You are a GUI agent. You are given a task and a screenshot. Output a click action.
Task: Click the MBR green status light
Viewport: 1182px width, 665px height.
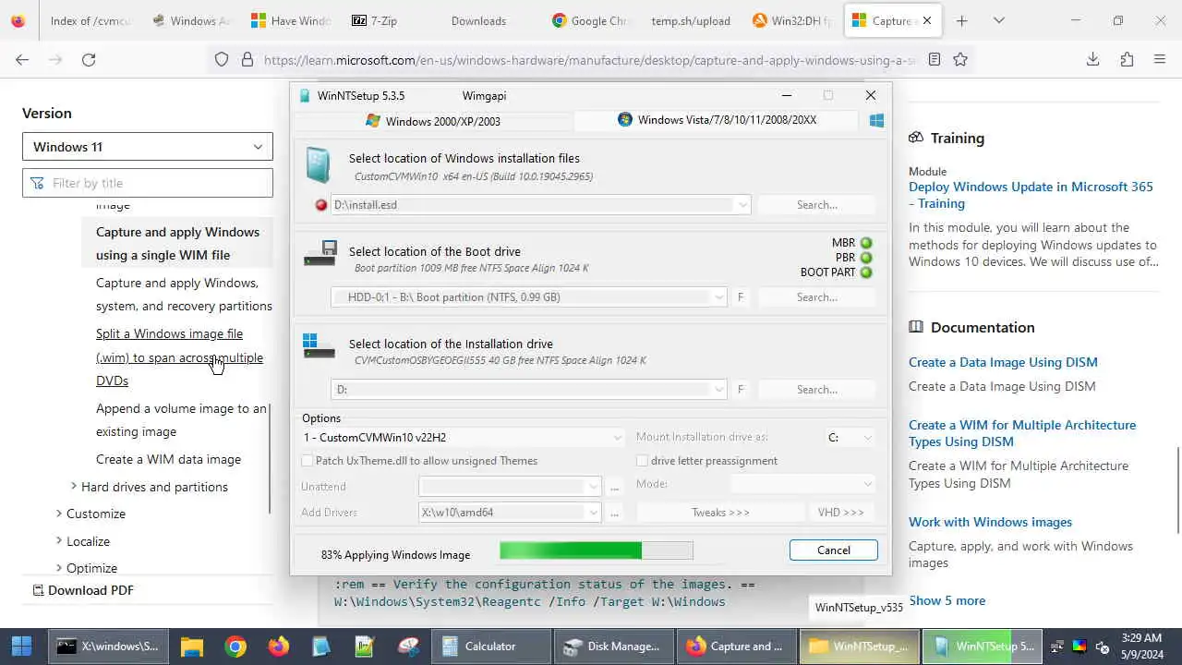866,243
